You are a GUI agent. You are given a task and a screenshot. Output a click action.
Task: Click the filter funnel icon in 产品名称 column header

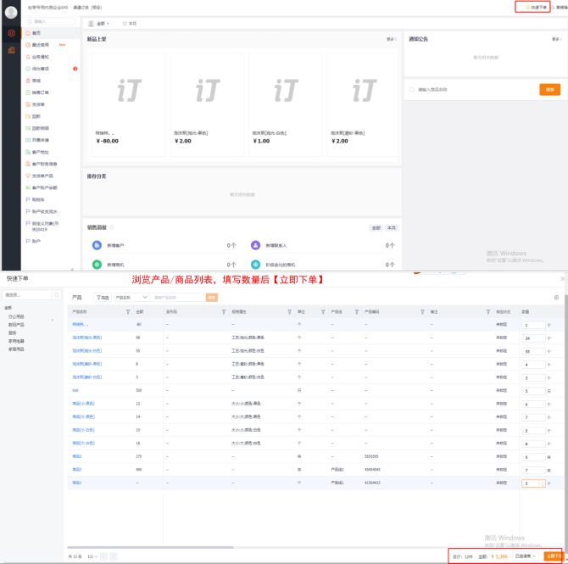pyautogui.click(x=128, y=312)
